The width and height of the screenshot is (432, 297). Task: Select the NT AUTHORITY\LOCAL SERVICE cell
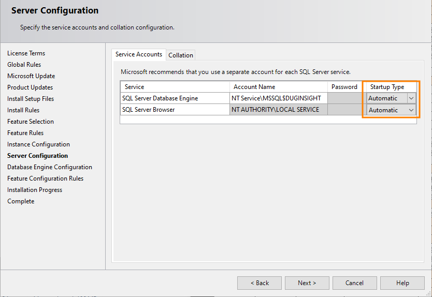click(279, 110)
